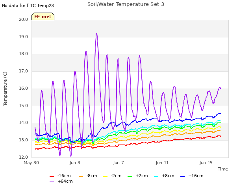Select the +2cm legend entry

click(x=138, y=176)
